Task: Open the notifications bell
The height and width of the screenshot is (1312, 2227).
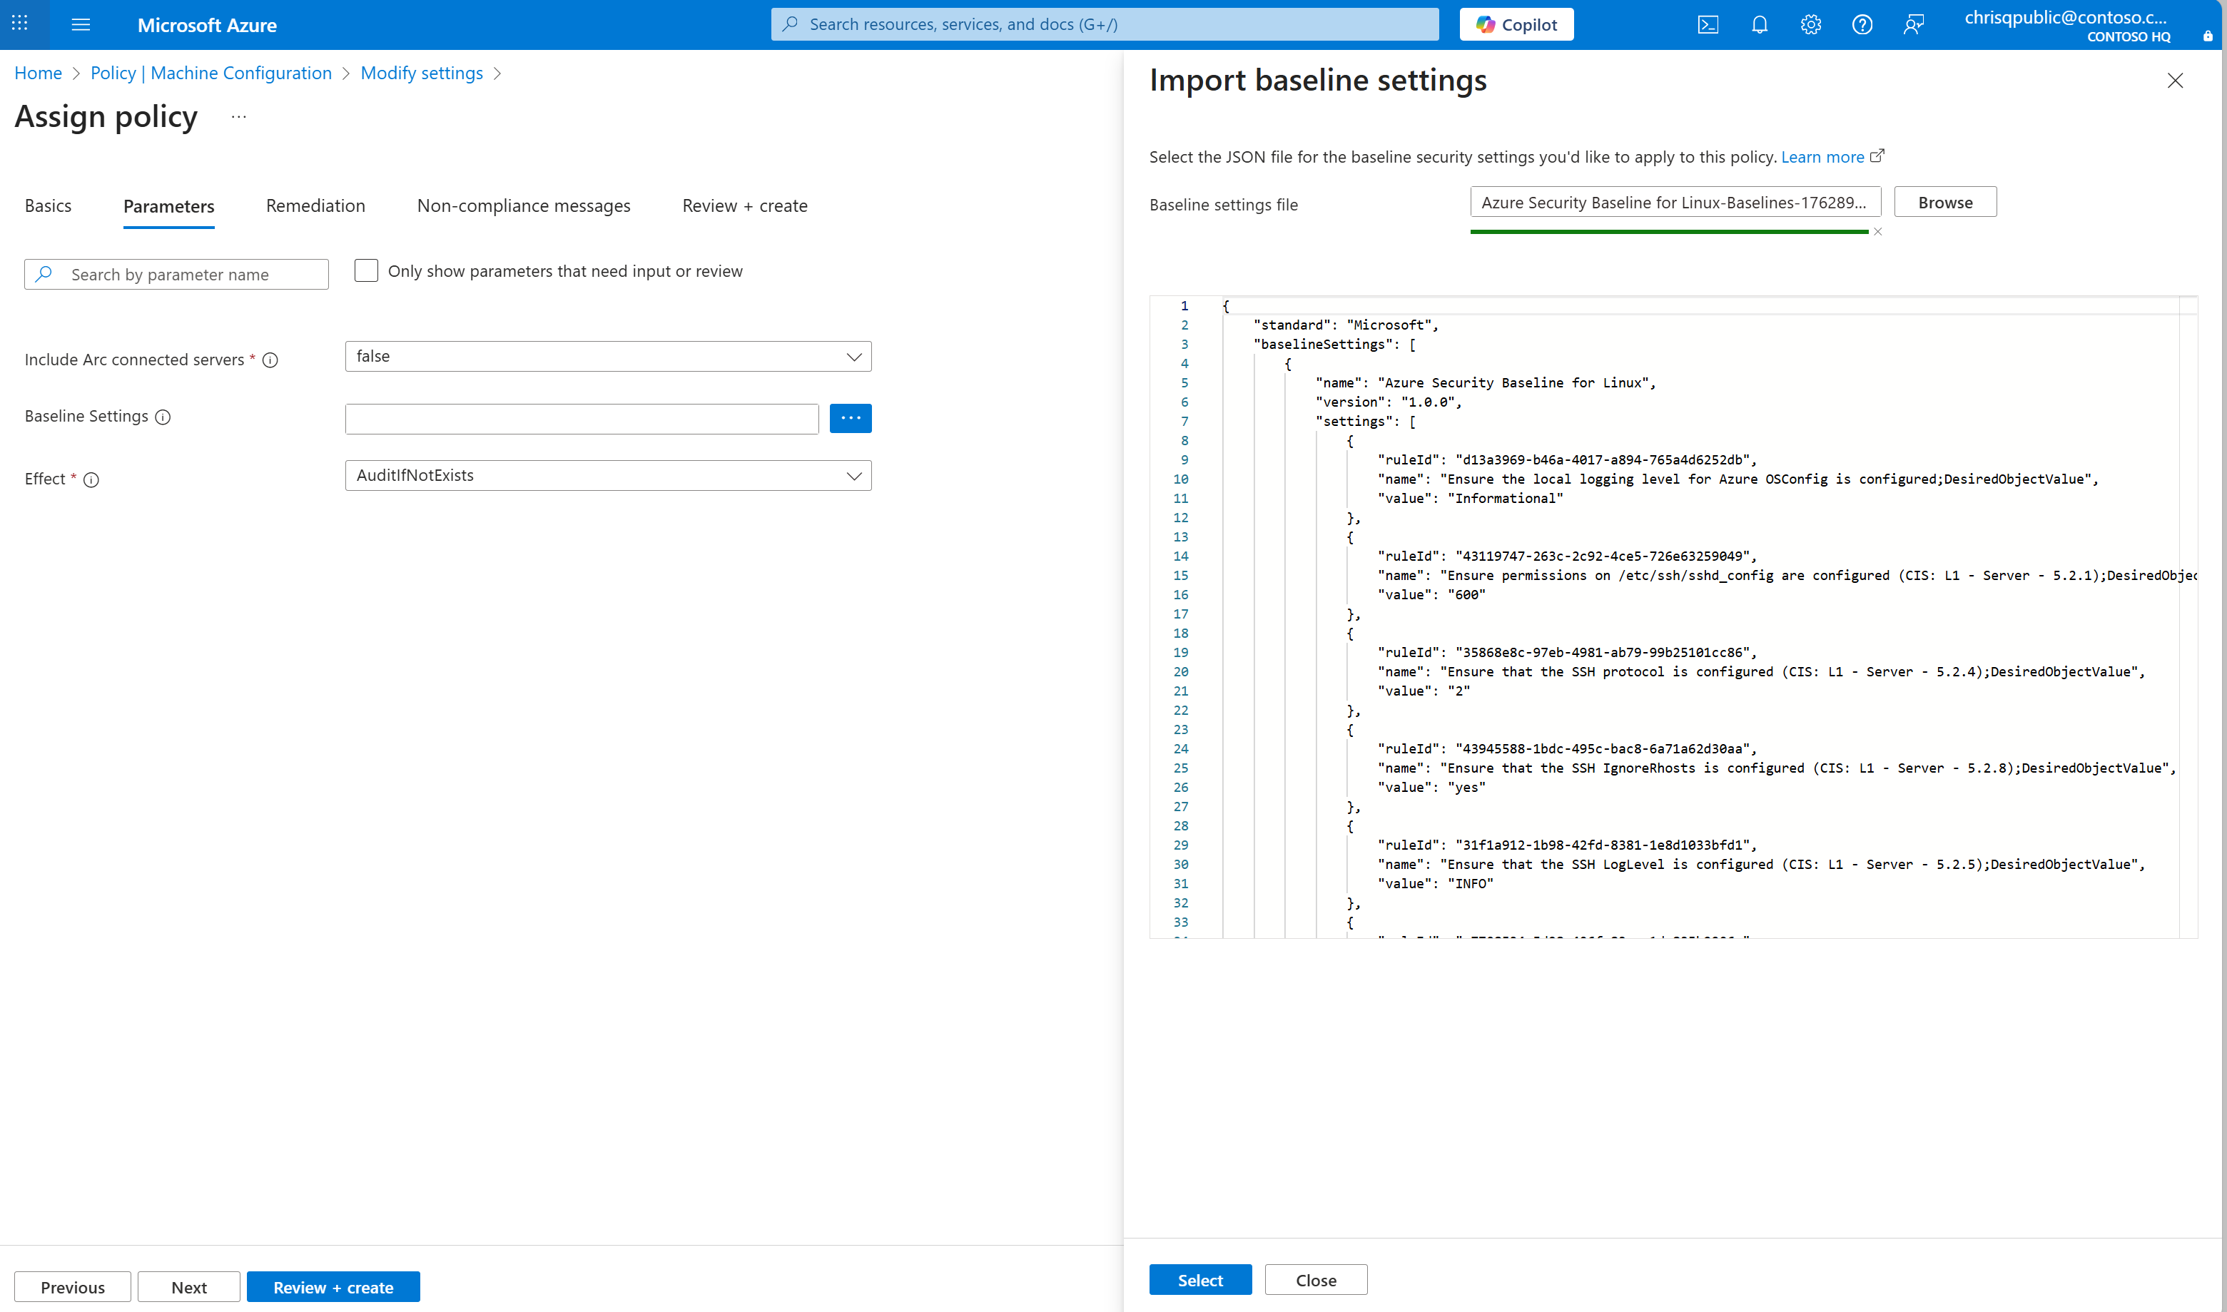Action: pyautogui.click(x=1760, y=25)
